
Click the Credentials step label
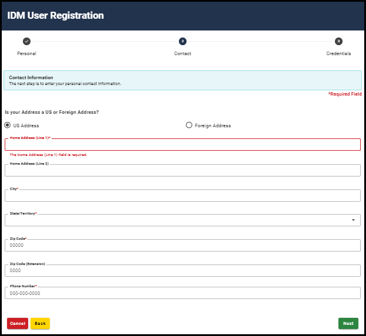(338, 53)
